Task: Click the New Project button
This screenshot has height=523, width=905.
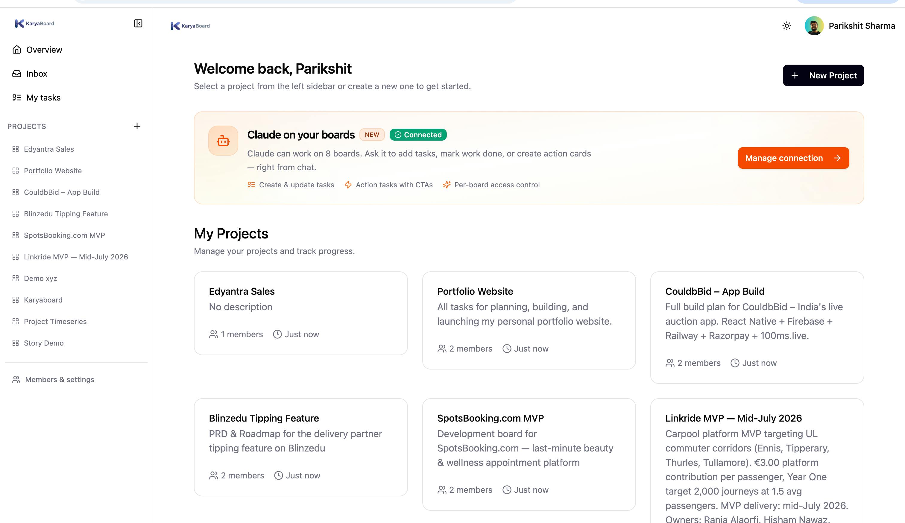Action: click(823, 75)
